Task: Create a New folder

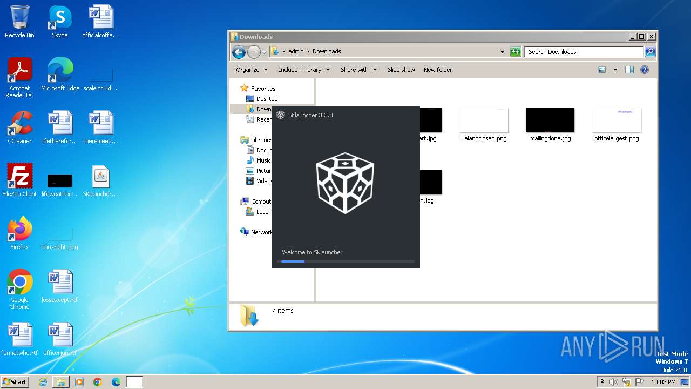Action: point(438,70)
